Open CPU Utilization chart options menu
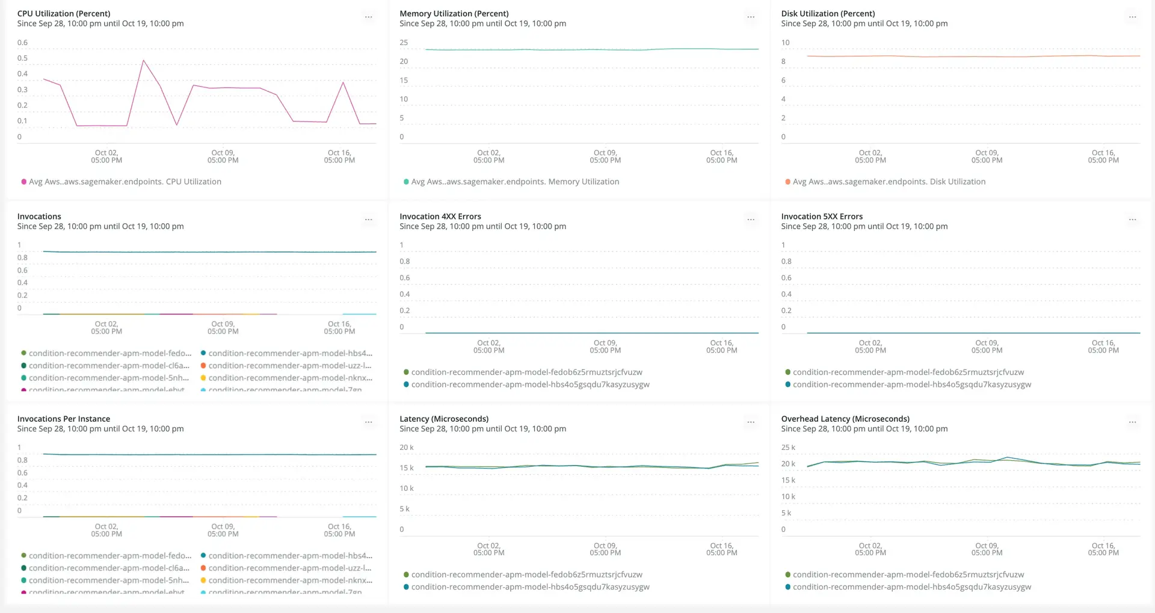Viewport: 1155px width, 613px height. [368, 17]
